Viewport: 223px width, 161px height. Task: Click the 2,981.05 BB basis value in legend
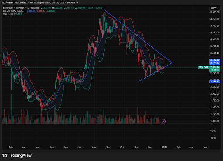pyautogui.click(x=31, y=11)
